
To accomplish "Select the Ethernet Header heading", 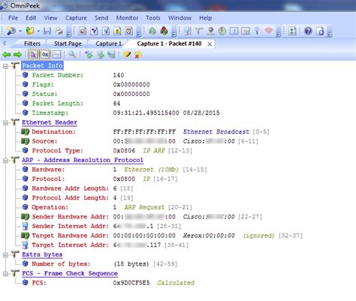I will [50, 122].
